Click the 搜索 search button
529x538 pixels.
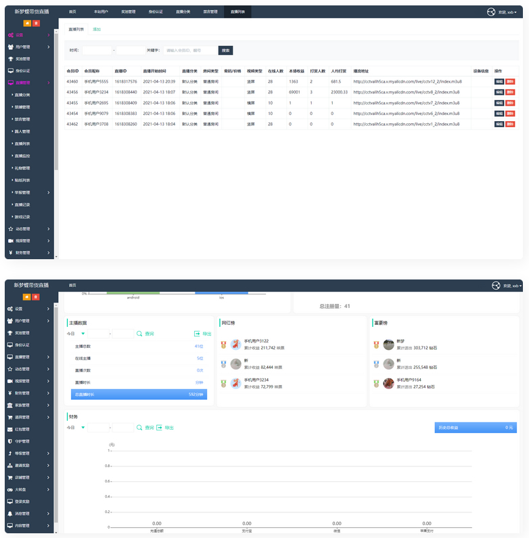pos(226,50)
